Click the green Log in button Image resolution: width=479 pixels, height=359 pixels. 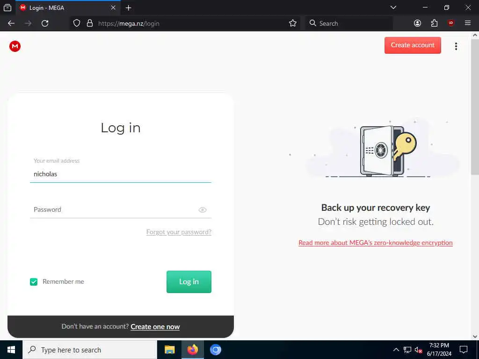[189, 282]
